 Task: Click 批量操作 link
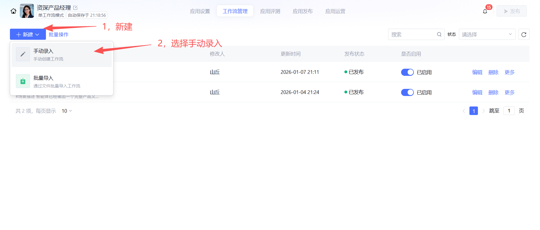point(59,34)
